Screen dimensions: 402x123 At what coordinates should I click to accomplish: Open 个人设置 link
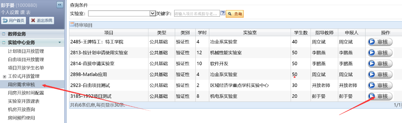(x=10, y=12)
